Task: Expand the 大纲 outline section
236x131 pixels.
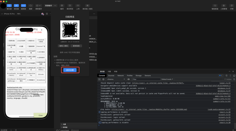Action: (64, 124)
